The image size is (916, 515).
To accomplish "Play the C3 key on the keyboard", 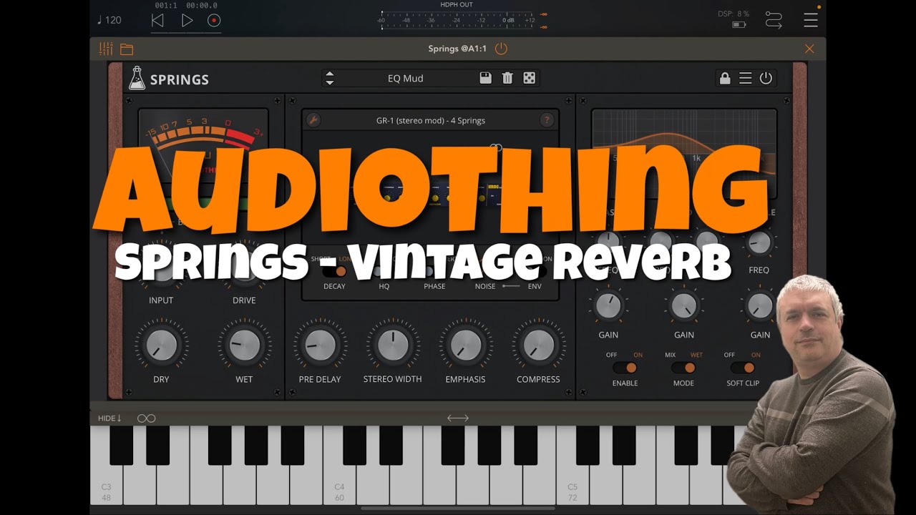I will point(106,484).
